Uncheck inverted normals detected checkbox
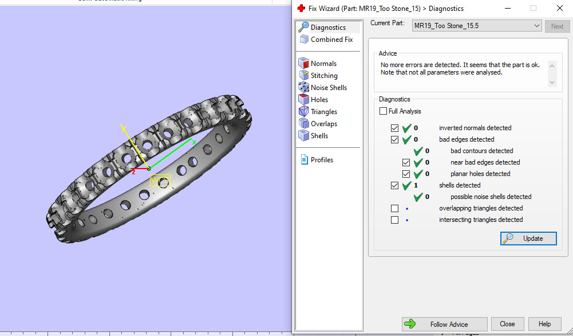573x336 pixels. pyautogui.click(x=394, y=128)
